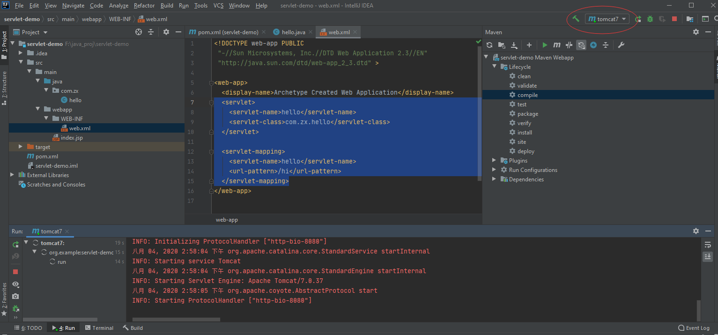Run Maven build with the green play icon

[x=545, y=45]
